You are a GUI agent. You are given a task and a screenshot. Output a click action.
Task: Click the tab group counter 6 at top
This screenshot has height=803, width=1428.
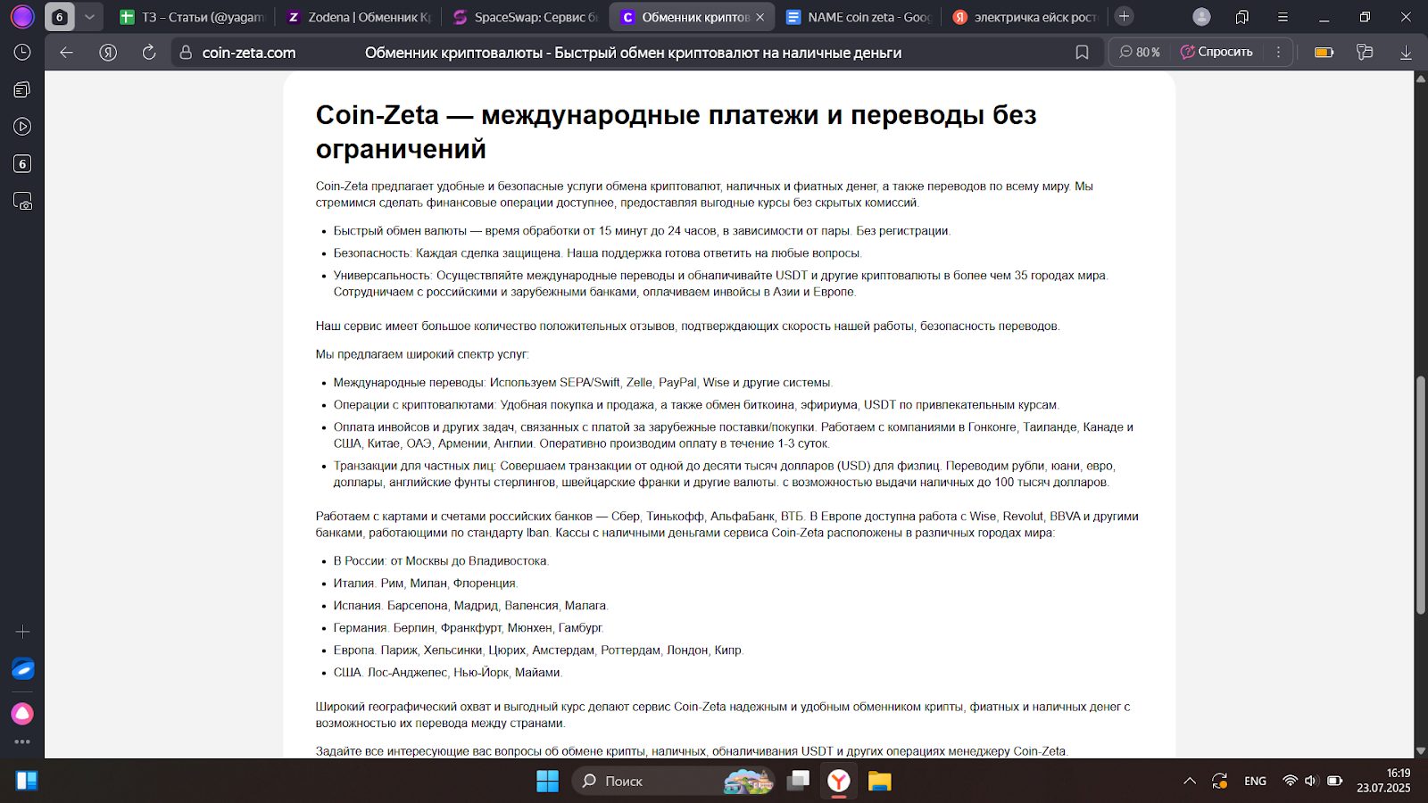coord(60,17)
